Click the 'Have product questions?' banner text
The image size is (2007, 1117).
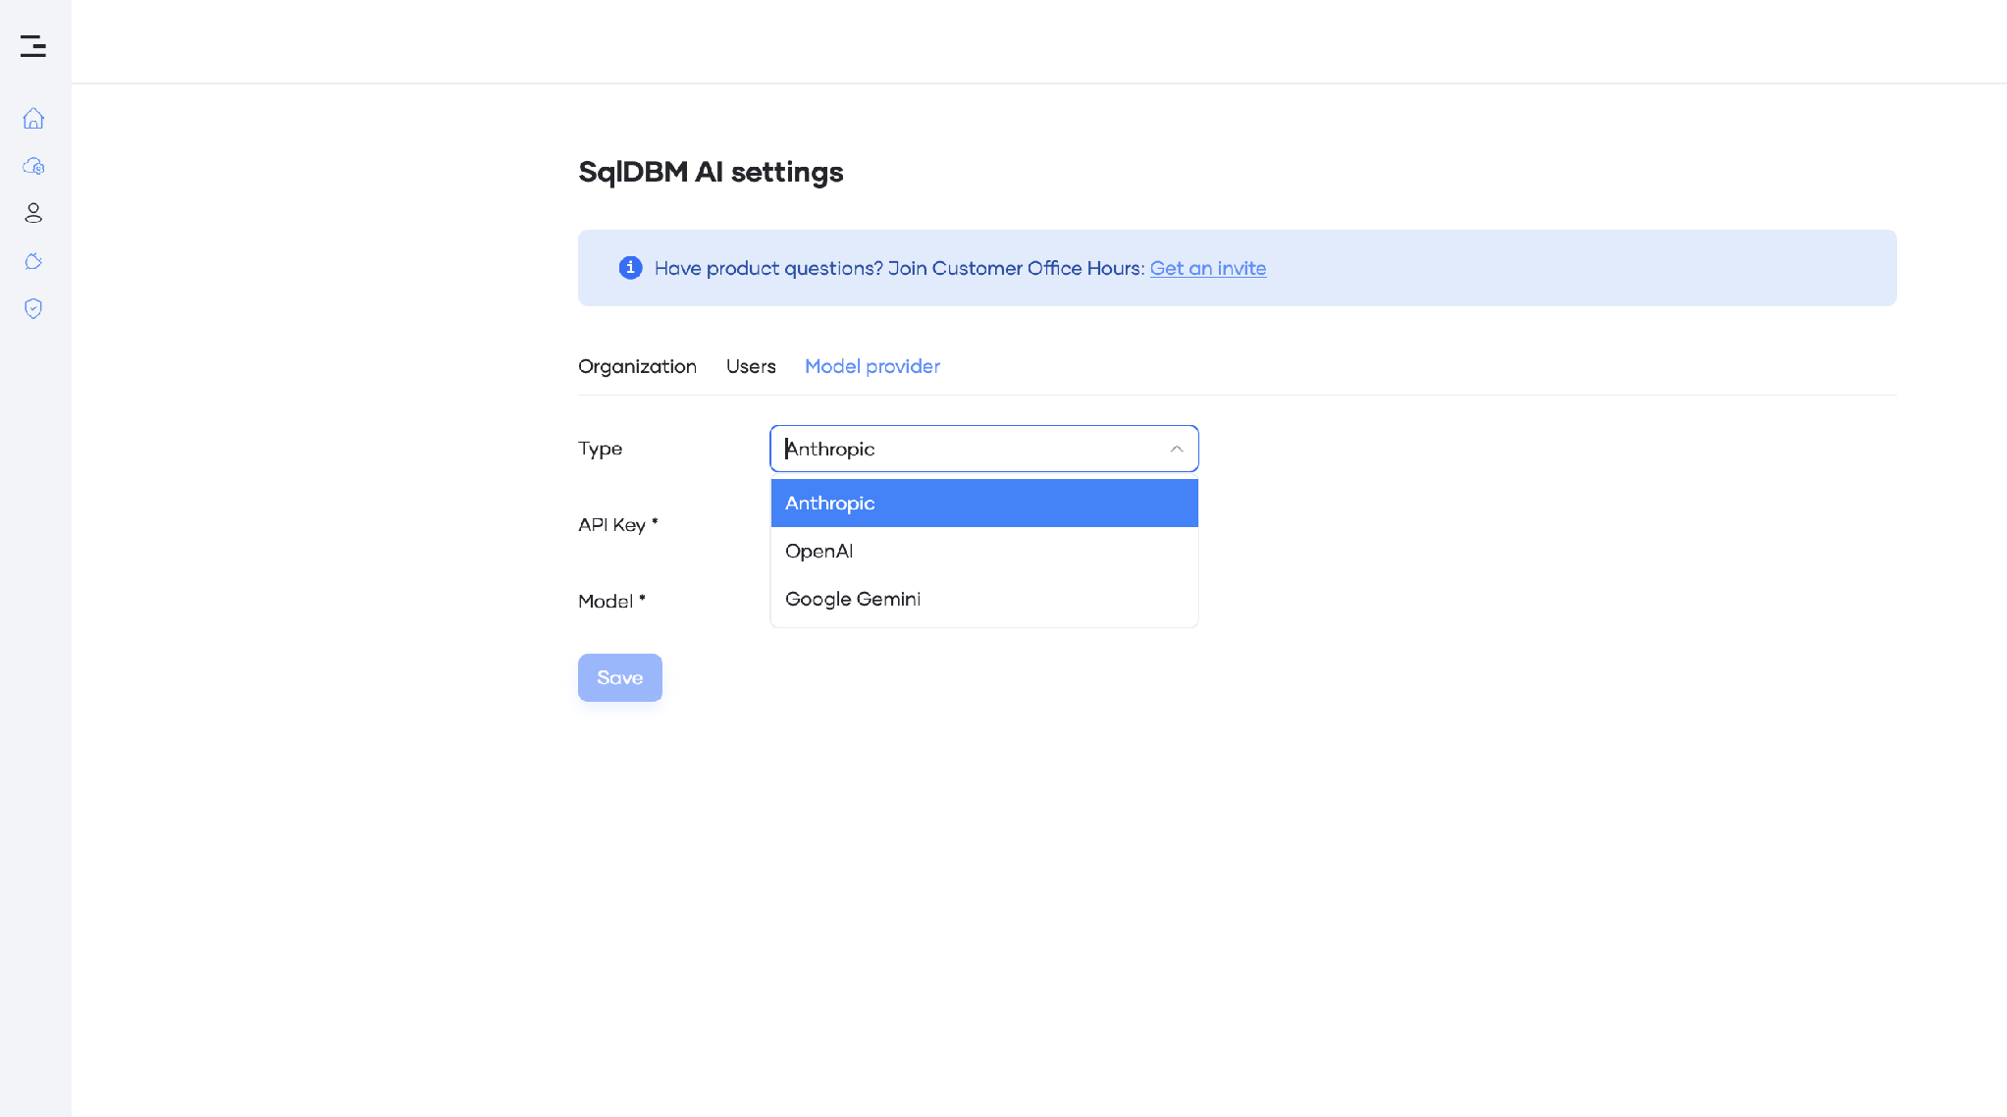[899, 269]
